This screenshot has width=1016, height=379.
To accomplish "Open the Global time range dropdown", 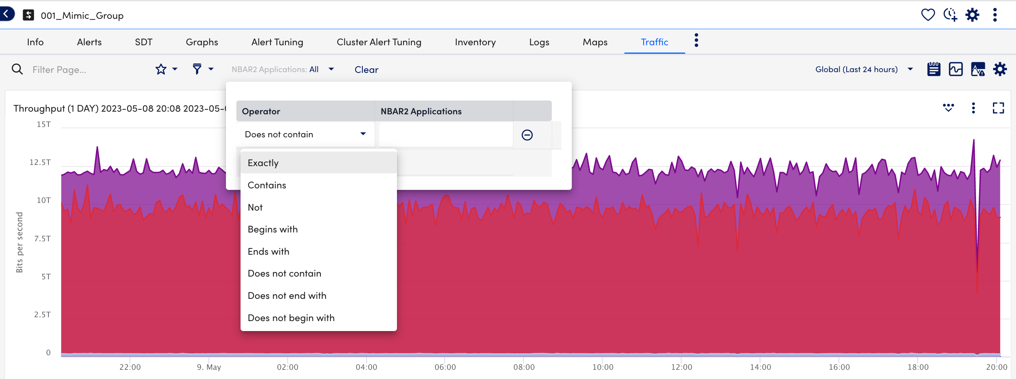I will pos(864,69).
